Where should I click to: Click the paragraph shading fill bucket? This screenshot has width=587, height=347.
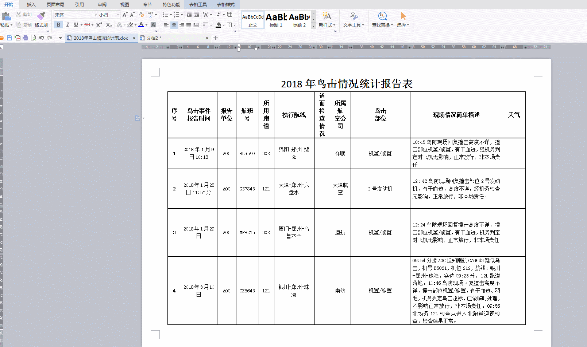click(x=218, y=25)
